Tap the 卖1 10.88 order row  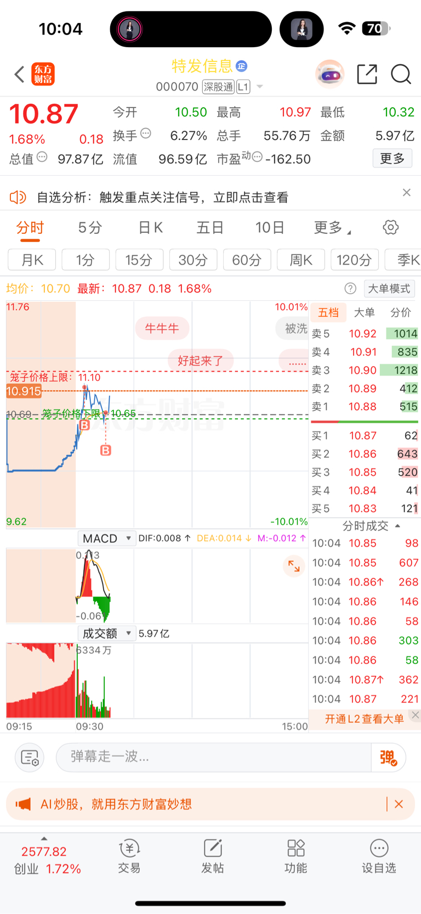point(365,407)
